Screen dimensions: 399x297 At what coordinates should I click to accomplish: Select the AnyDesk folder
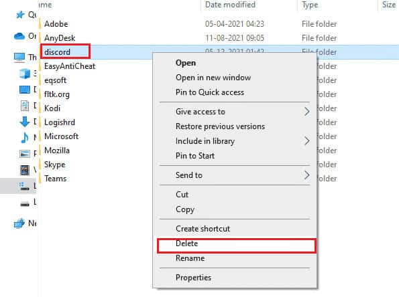tap(60, 38)
